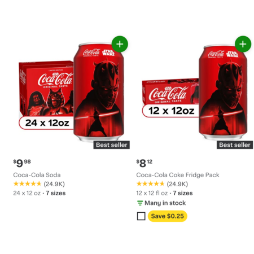View the 24 x 12oz product image
Viewport: 254px width, 254px height.
click(72, 91)
